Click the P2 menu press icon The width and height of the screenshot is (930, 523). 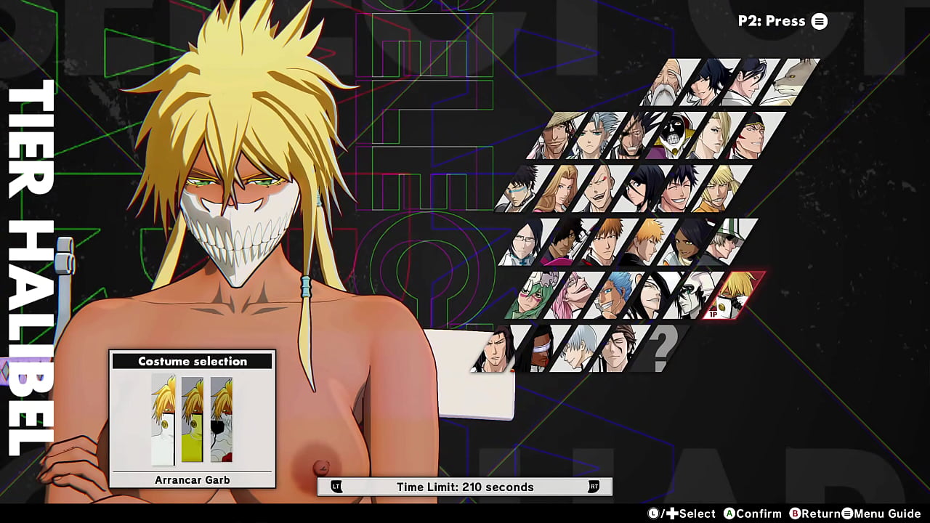(819, 21)
